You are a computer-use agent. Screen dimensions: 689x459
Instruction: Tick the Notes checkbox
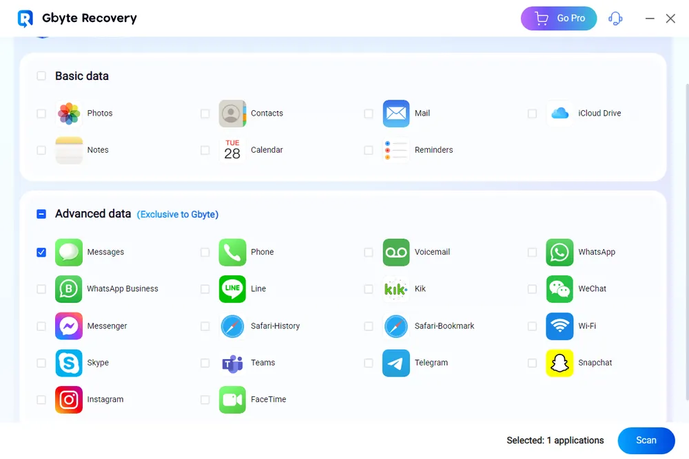click(41, 150)
